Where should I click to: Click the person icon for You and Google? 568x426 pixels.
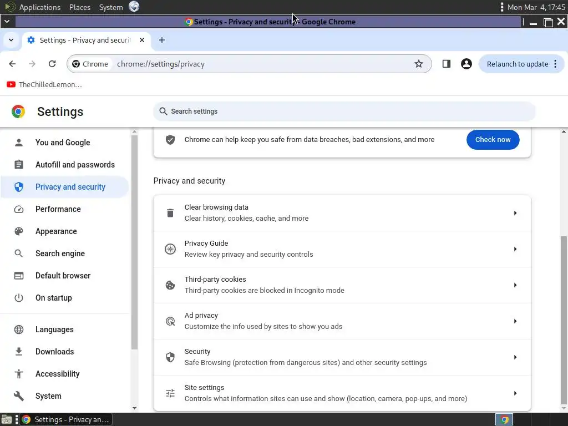tap(18, 143)
